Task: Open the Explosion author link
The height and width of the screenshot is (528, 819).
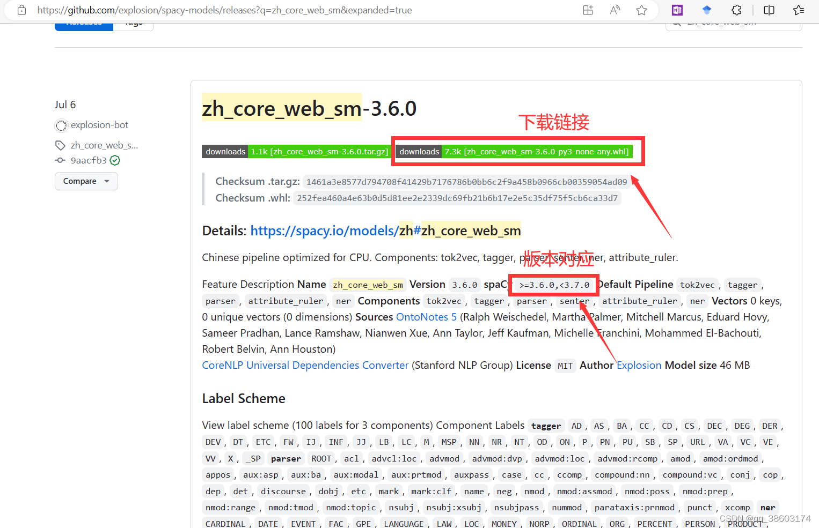Action: tap(639, 366)
